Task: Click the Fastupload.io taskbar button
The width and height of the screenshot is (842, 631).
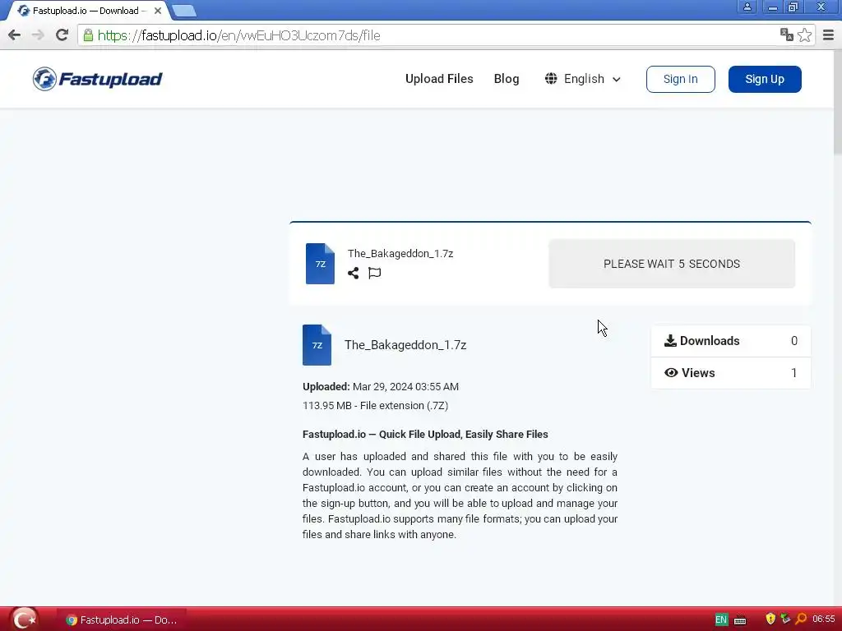Action: 122,619
